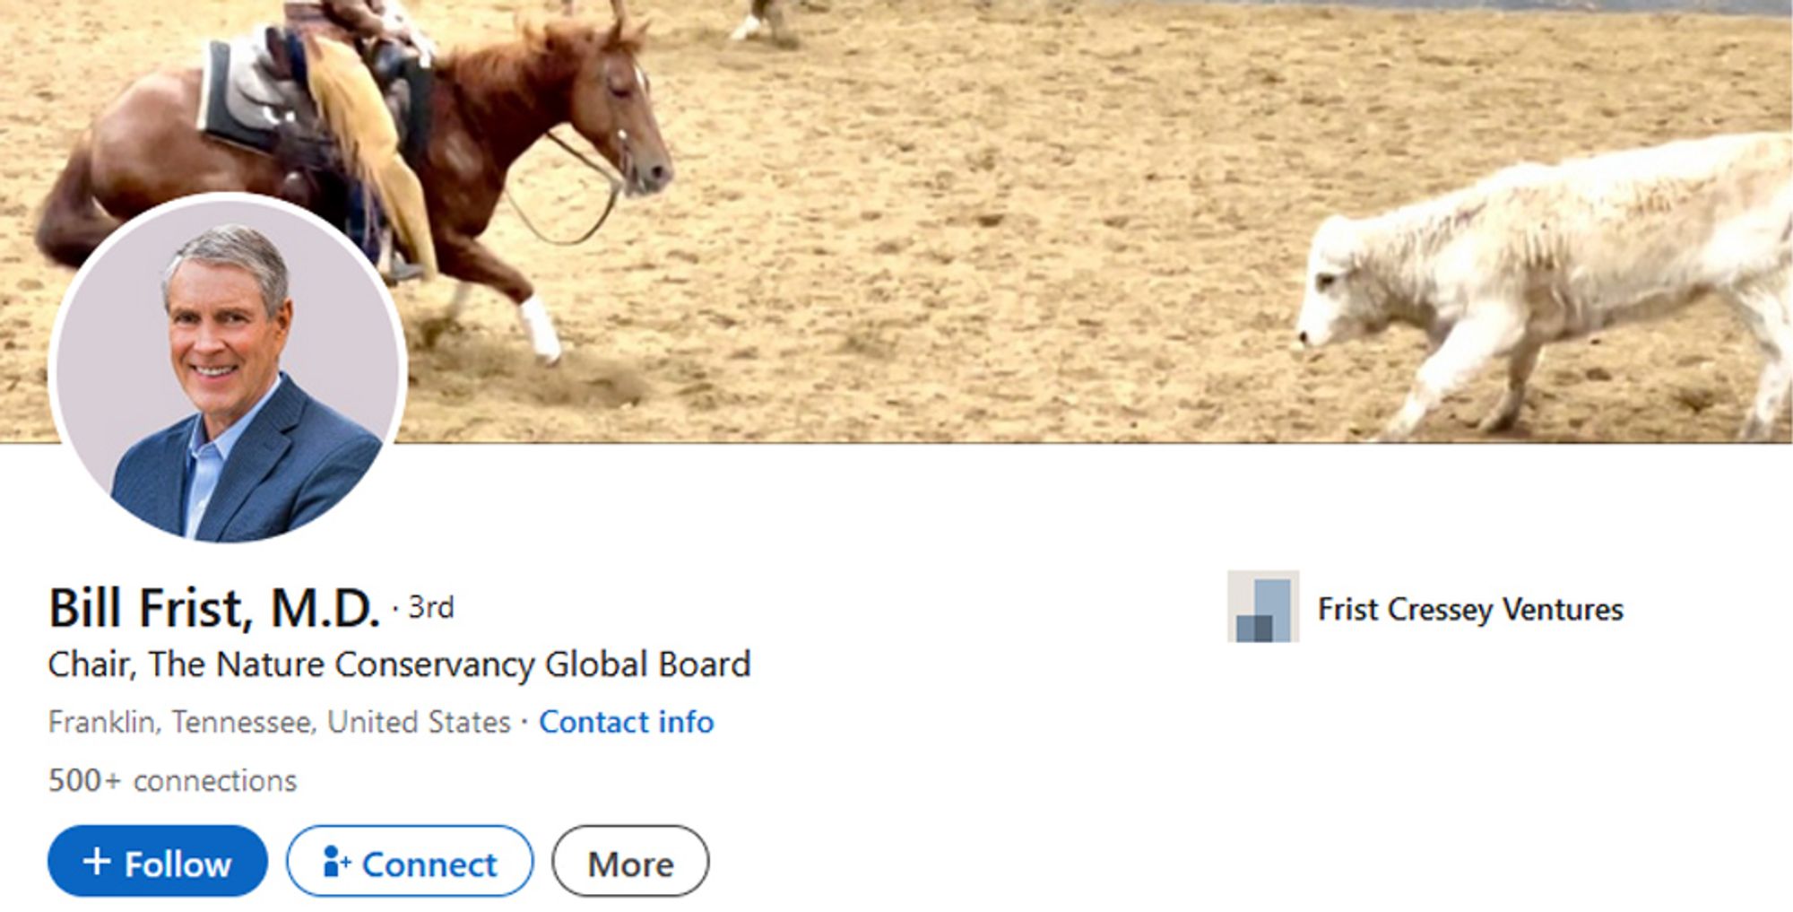Select the Nature Conservancy Global Board headline
Image resolution: width=1793 pixels, height=912 pixels.
tap(399, 664)
